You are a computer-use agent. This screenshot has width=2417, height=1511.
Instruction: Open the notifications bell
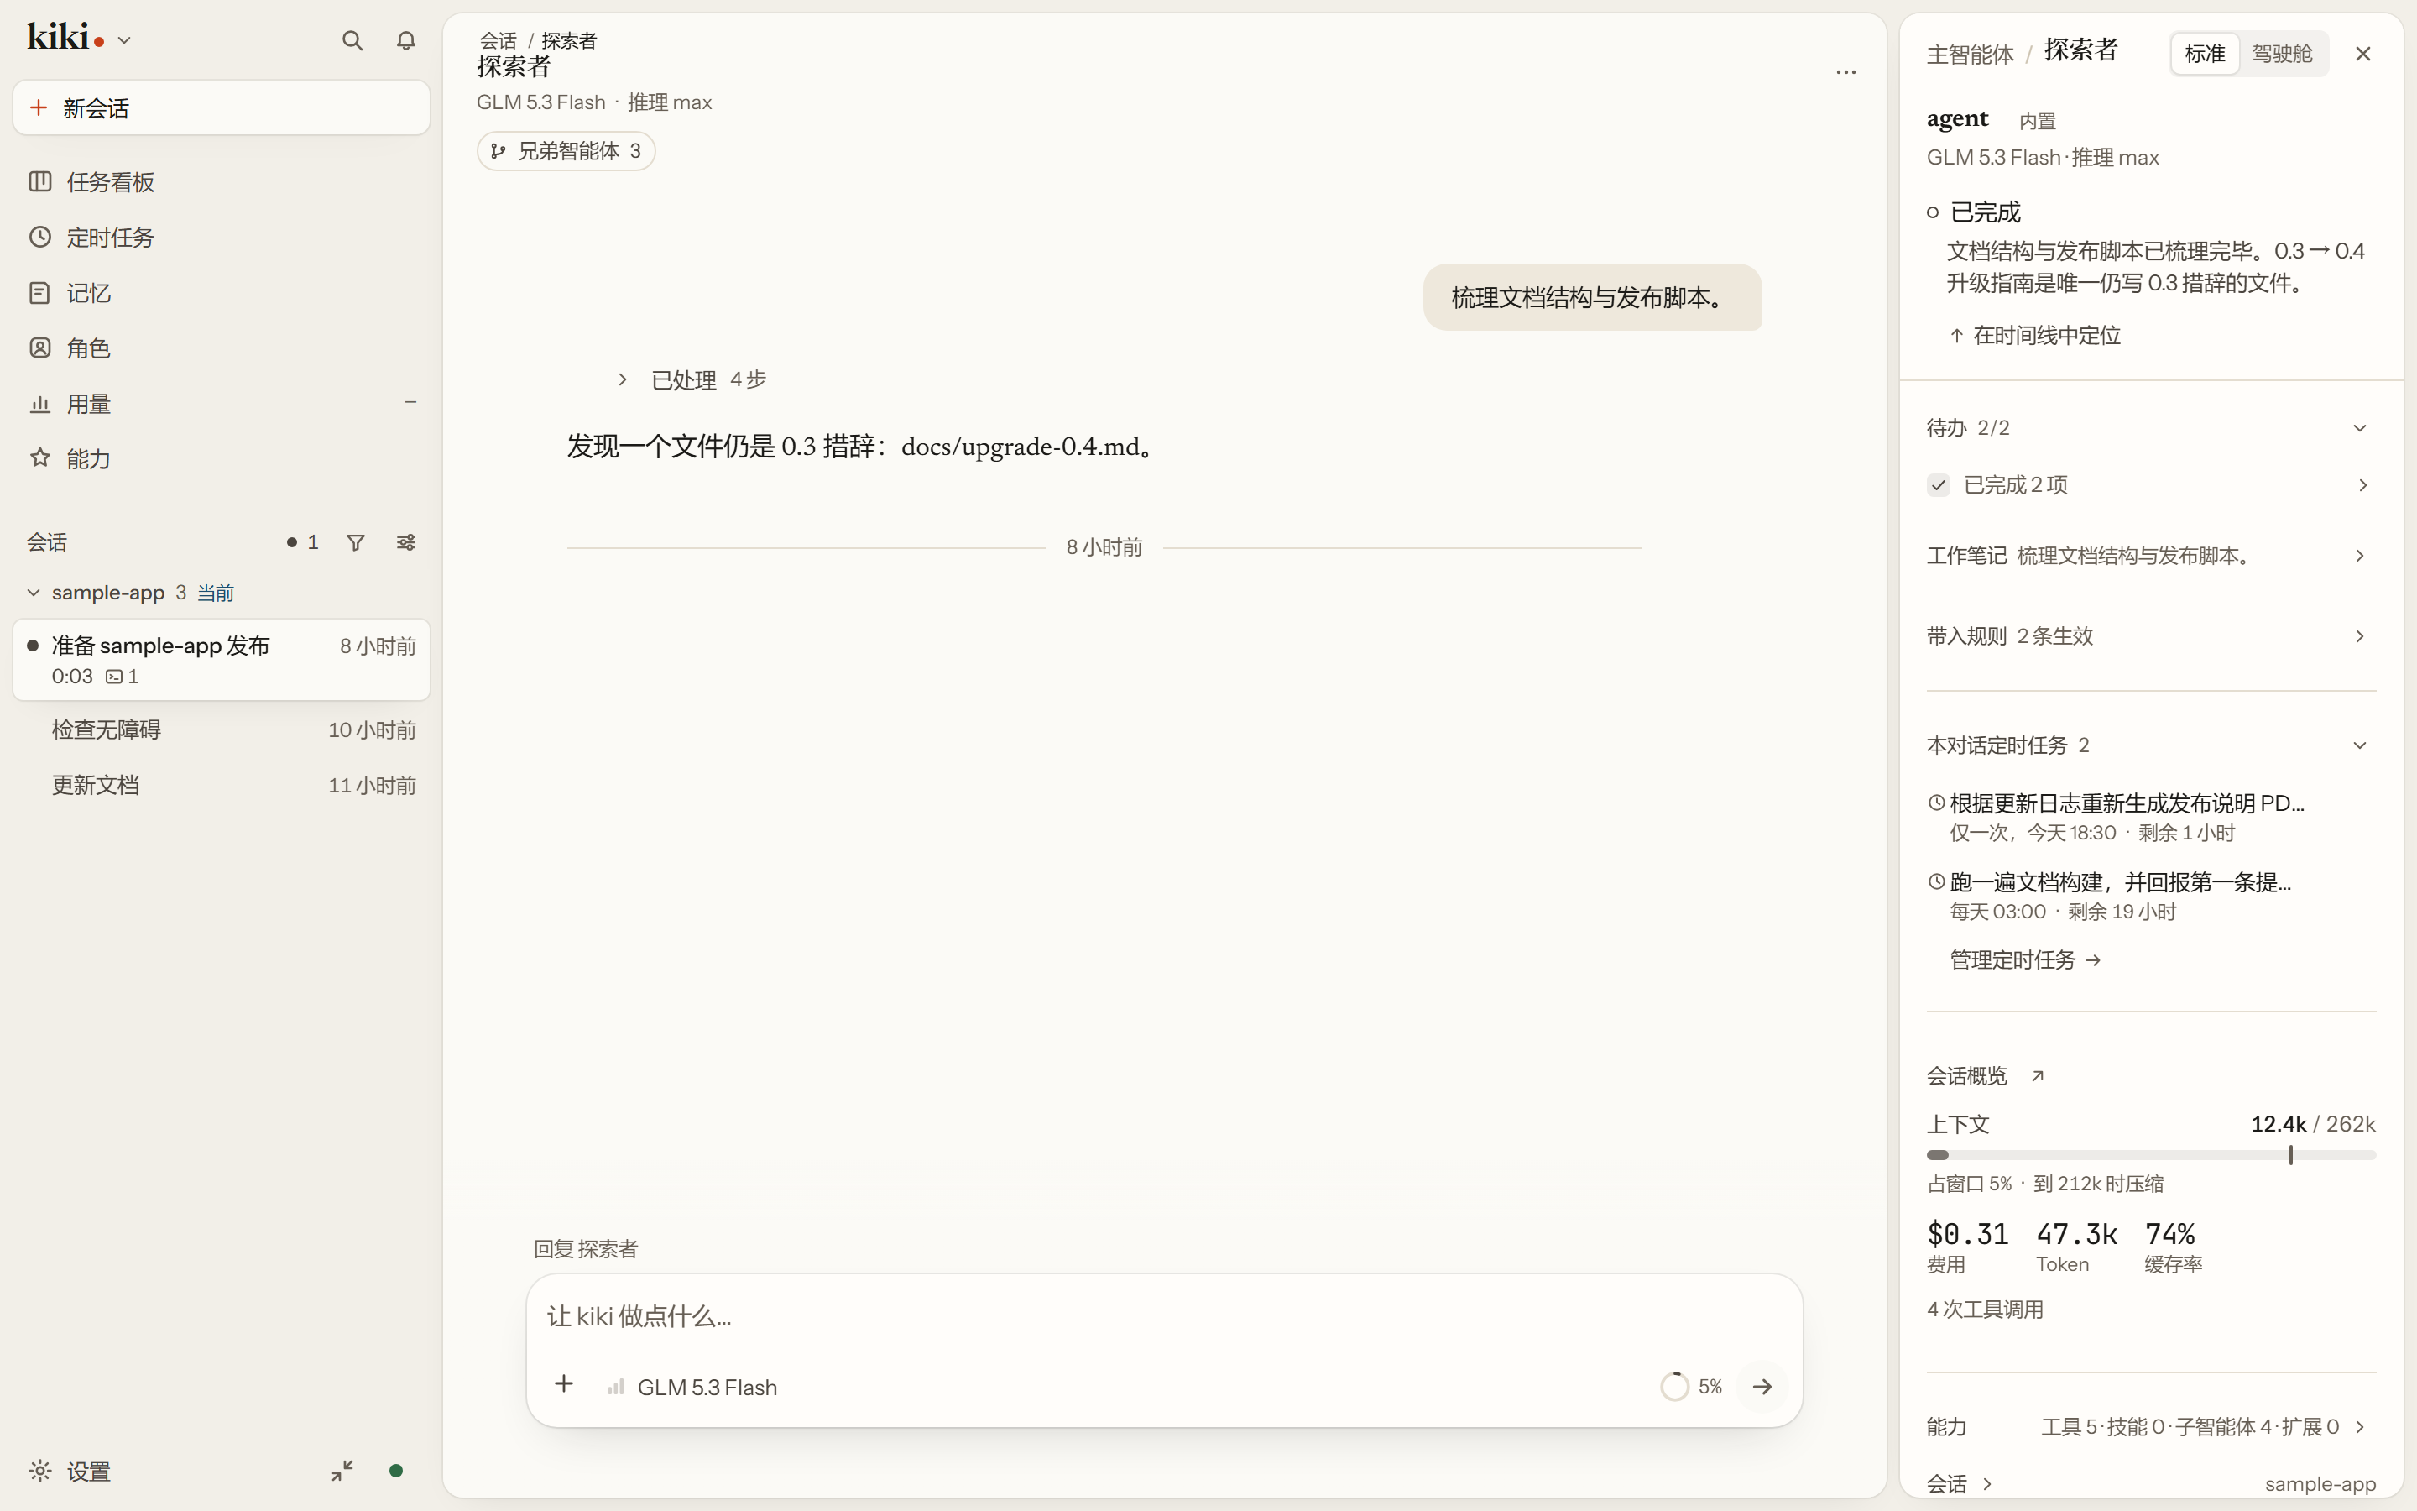point(405,41)
